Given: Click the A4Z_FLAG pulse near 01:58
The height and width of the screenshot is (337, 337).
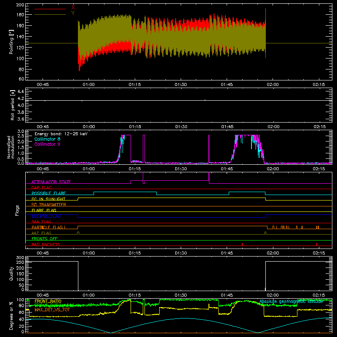Looking at the screenshot, I should pos(265,233).
